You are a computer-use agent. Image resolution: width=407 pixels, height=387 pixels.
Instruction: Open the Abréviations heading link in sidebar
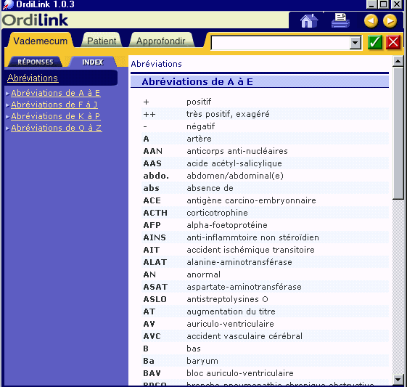click(x=33, y=78)
